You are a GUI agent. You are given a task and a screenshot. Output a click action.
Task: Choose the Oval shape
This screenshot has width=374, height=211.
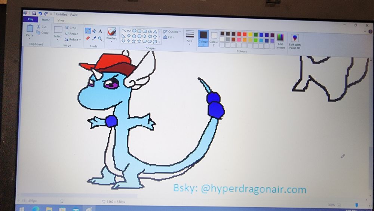click(x=134, y=31)
